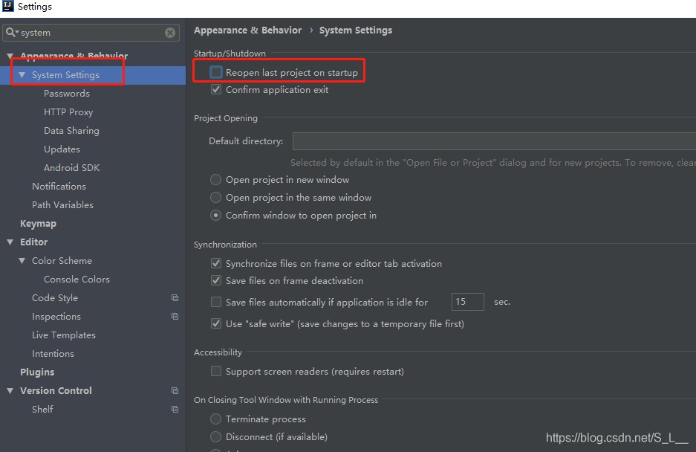Open the Intentions settings
The height and width of the screenshot is (452, 696).
tap(53, 354)
